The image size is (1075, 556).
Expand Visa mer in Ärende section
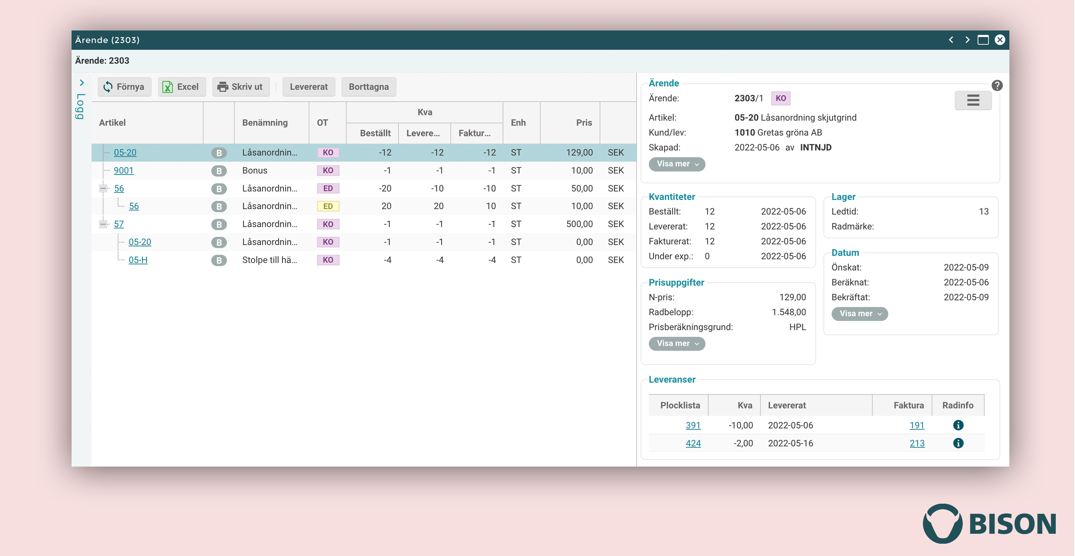[676, 164]
